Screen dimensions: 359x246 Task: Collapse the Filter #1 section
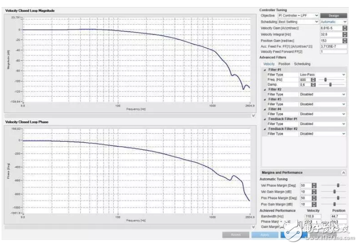264,70
